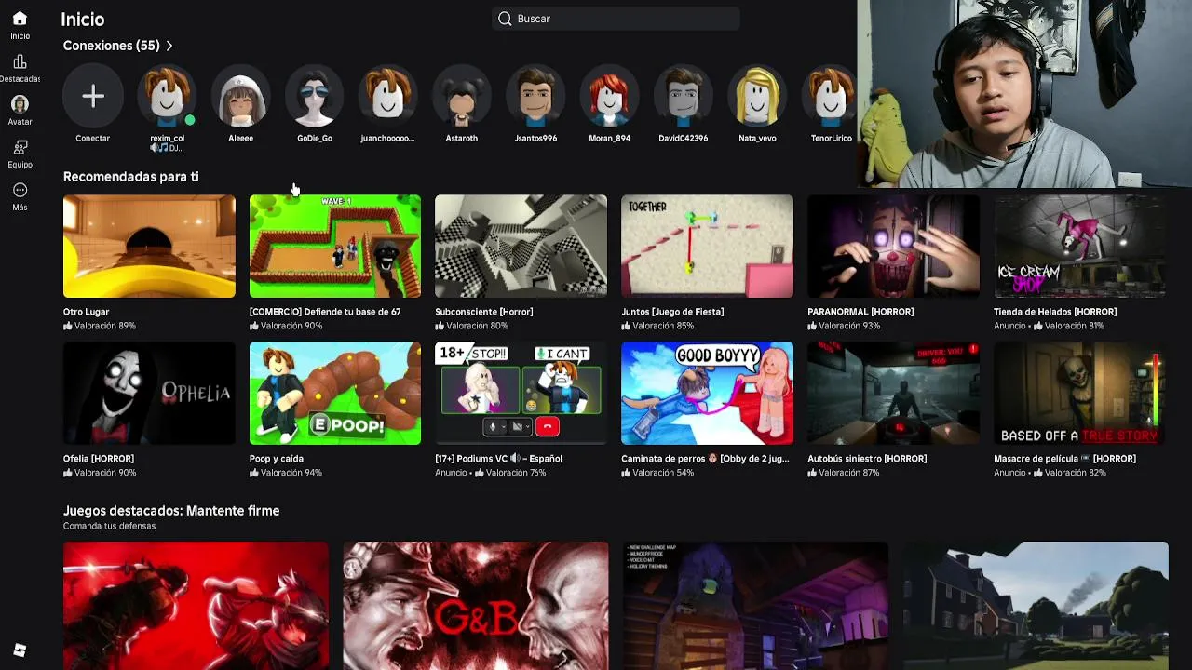Image resolution: width=1192 pixels, height=670 pixels.
Task: Open Autobús siniestro [HORROR] thumbnail
Action: (x=893, y=394)
